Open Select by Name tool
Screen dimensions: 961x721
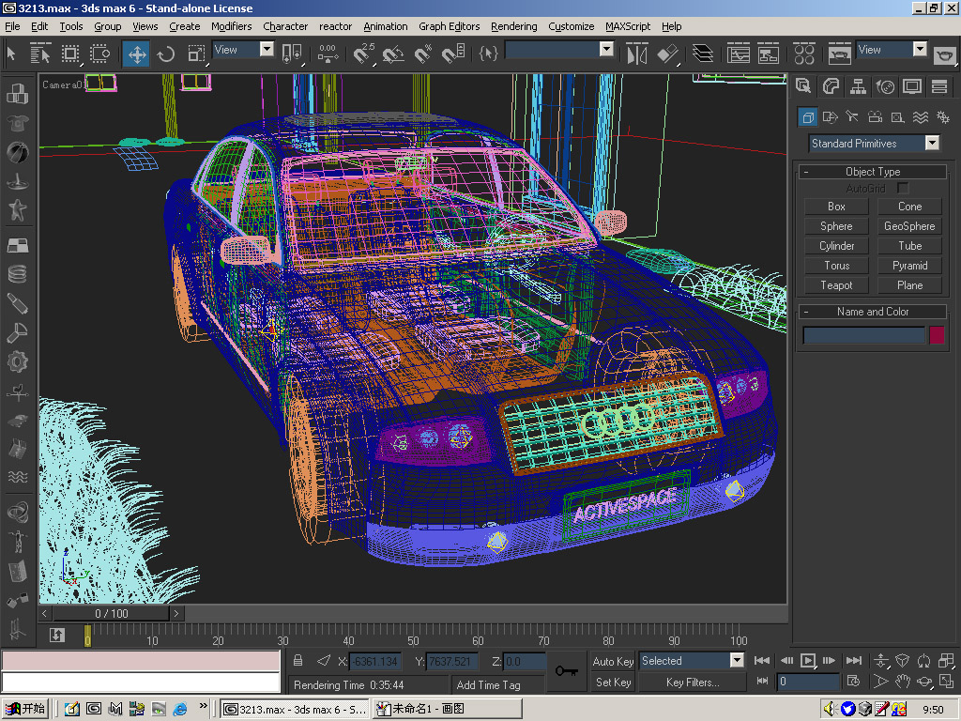(39, 54)
